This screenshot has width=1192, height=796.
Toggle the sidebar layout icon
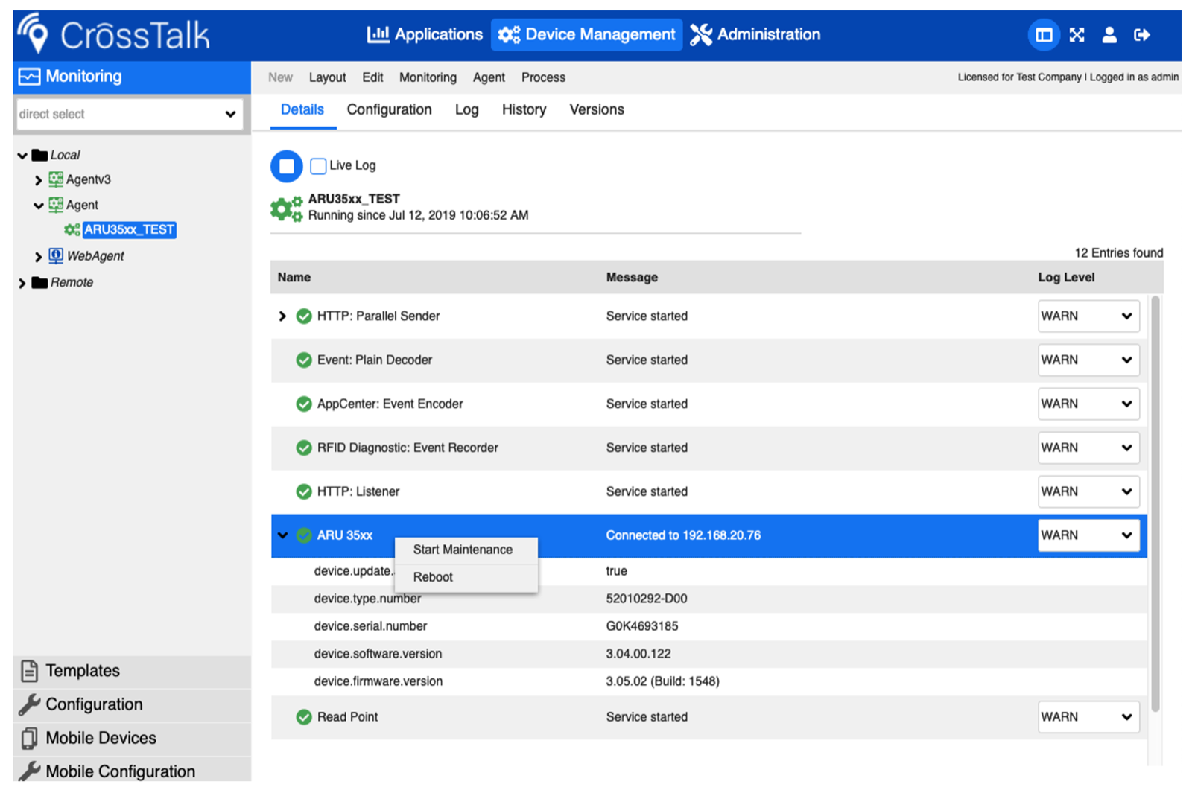pyautogui.click(x=1044, y=34)
